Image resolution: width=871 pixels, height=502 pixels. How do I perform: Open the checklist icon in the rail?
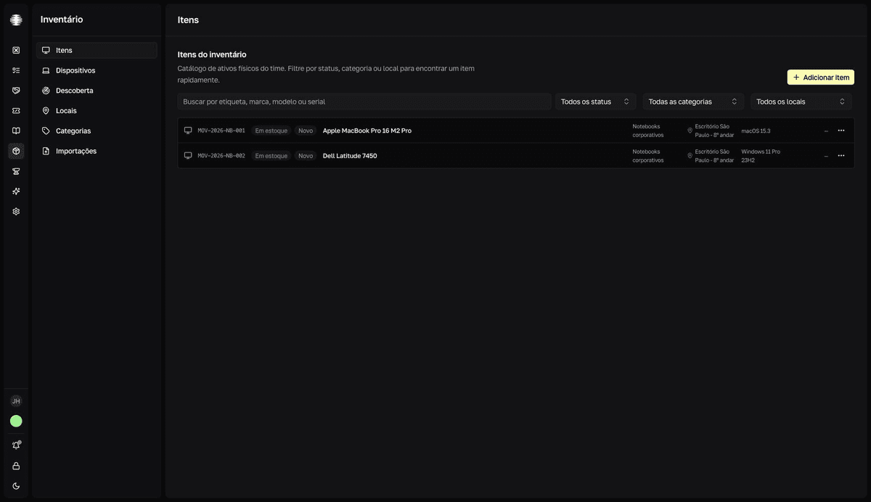pyautogui.click(x=16, y=70)
